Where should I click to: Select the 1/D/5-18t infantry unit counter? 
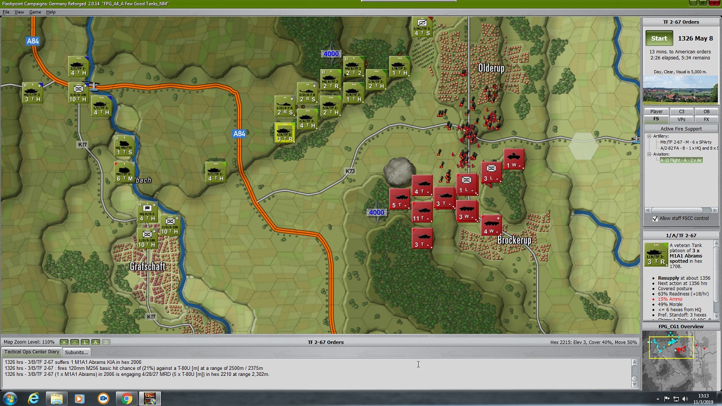[147, 239]
